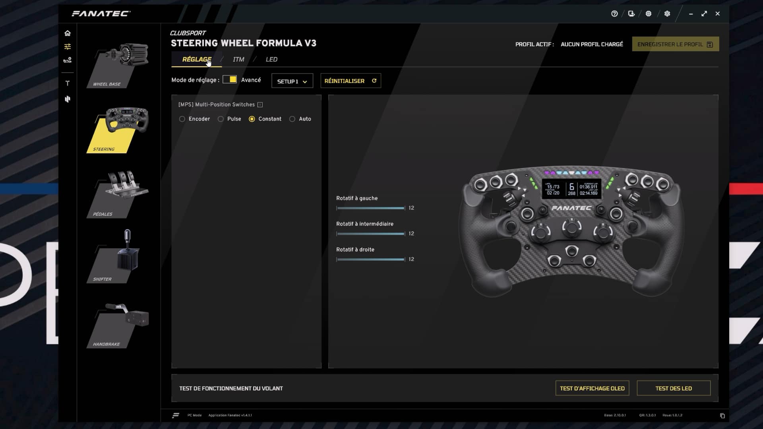This screenshot has height=429, width=763.
Task: Select the Pulse radio button for MPS
Action: (x=221, y=119)
